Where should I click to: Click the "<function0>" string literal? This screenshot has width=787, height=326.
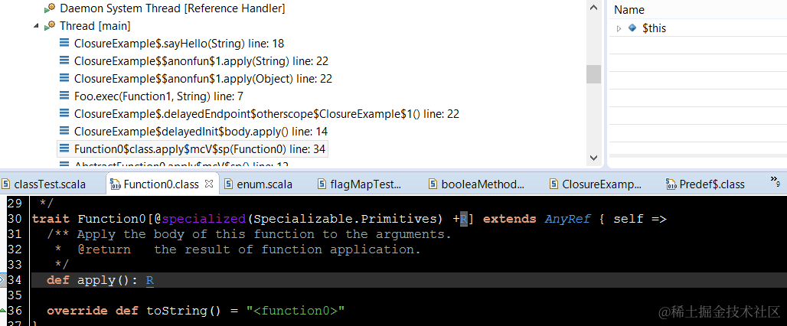296,311
